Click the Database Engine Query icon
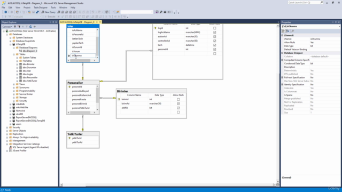This screenshot has height=192, width=342. click(x=59, y=12)
